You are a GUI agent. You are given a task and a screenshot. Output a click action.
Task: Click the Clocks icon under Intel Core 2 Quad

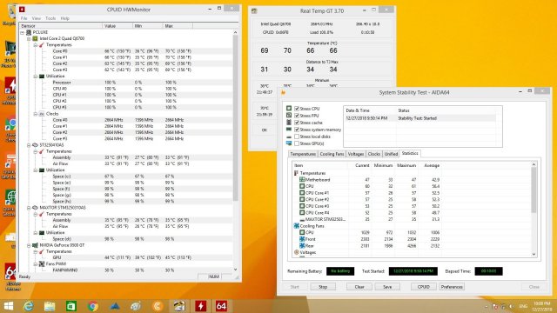tap(42, 114)
